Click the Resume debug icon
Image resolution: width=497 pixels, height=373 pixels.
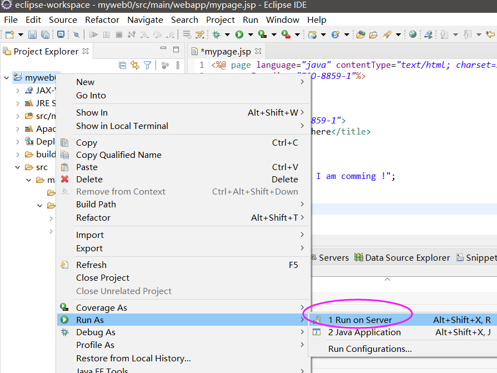pyautogui.click(x=93, y=34)
